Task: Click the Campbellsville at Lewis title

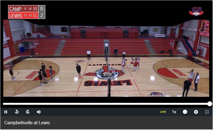Action: click(x=27, y=123)
